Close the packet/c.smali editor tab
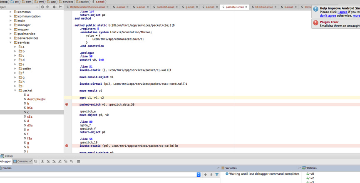Screen dimensions: 360x183 pos(246,7)
